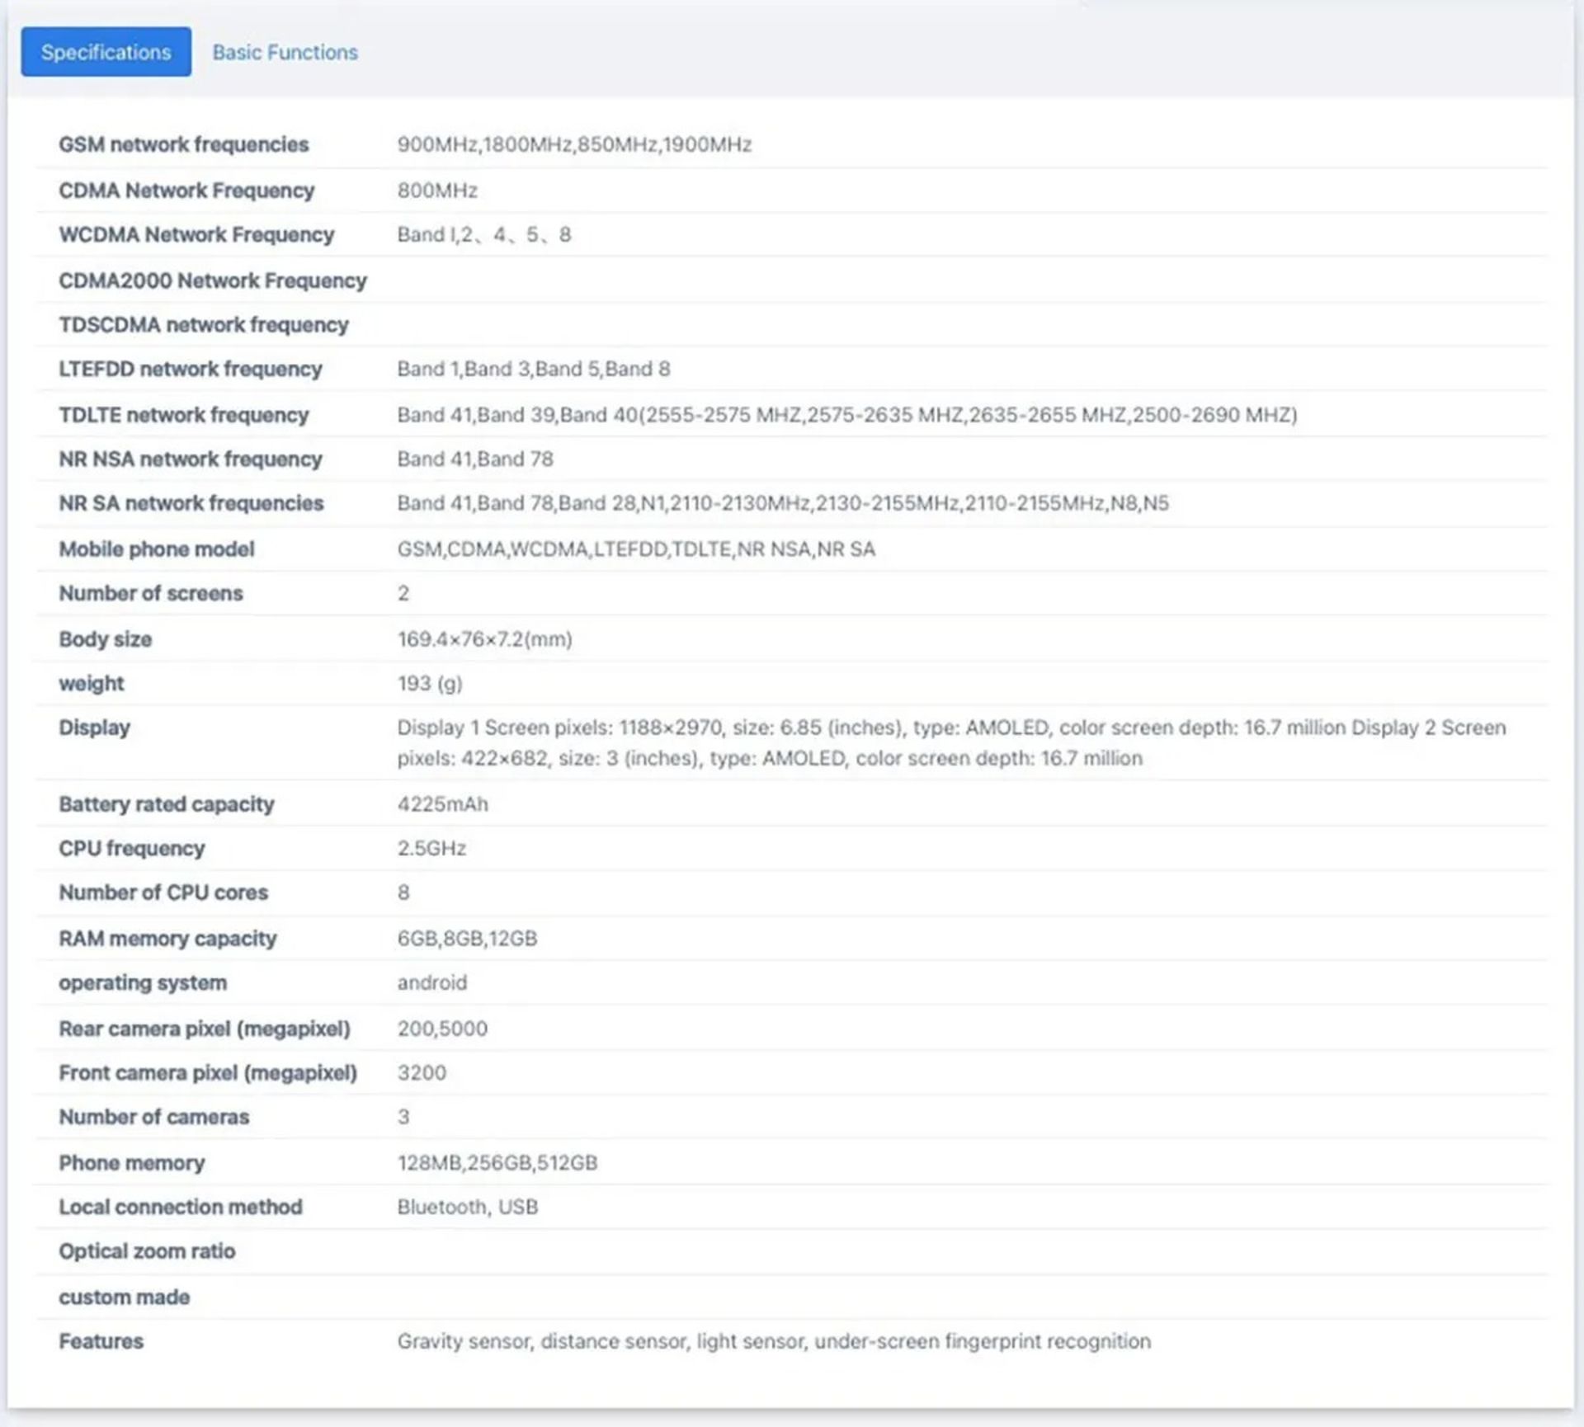The image size is (1584, 1427).
Task: Select the WCDMA Network Frequency row label
Action: point(196,235)
